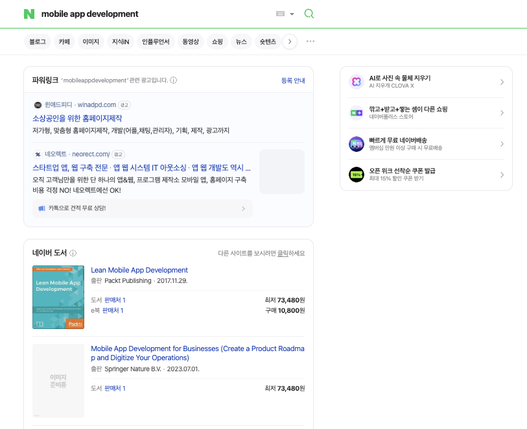Switch to the 블로그 tab
This screenshot has width=527, height=429.
[38, 42]
